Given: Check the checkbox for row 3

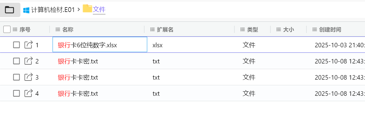Looking at the screenshot, I should click(x=17, y=77).
